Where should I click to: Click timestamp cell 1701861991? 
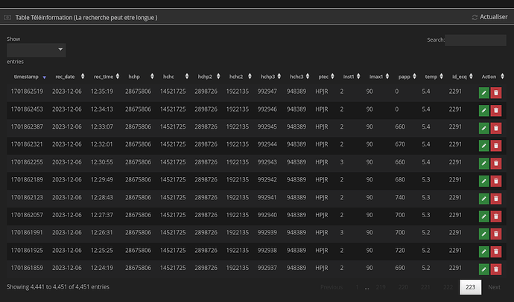pyautogui.click(x=27, y=232)
